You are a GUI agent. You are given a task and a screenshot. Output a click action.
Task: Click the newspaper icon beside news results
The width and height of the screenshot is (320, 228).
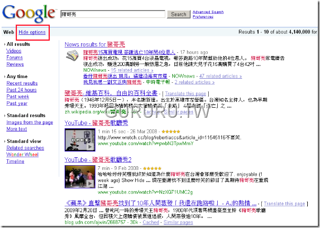pos(73,55)
